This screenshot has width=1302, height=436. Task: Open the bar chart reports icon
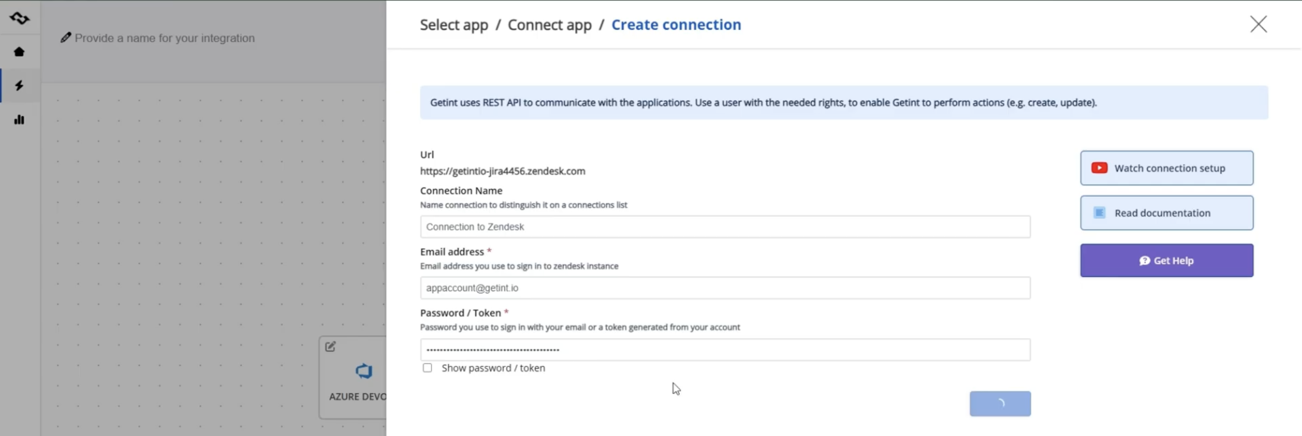point(19,119)
